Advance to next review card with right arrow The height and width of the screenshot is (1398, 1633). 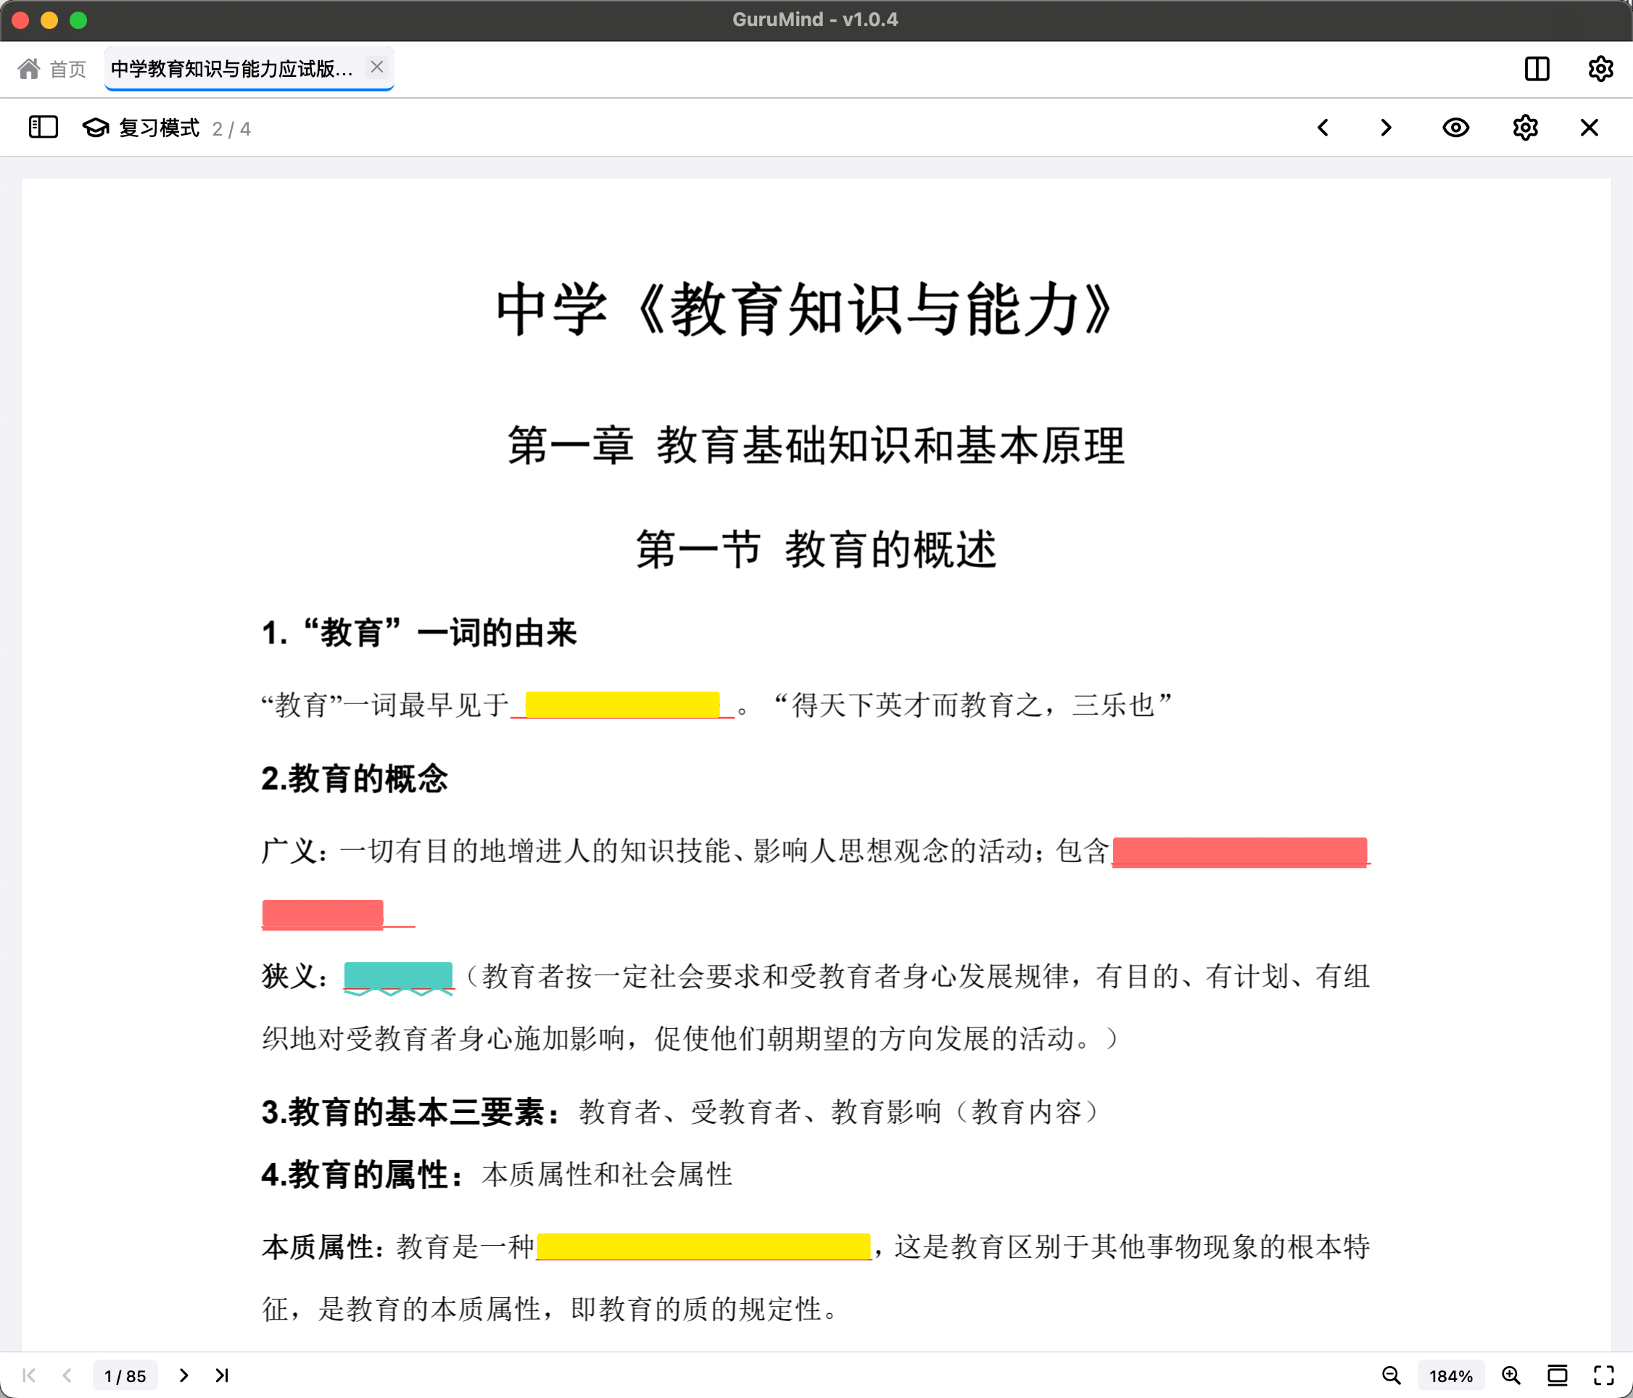[x=1386, y=128]
